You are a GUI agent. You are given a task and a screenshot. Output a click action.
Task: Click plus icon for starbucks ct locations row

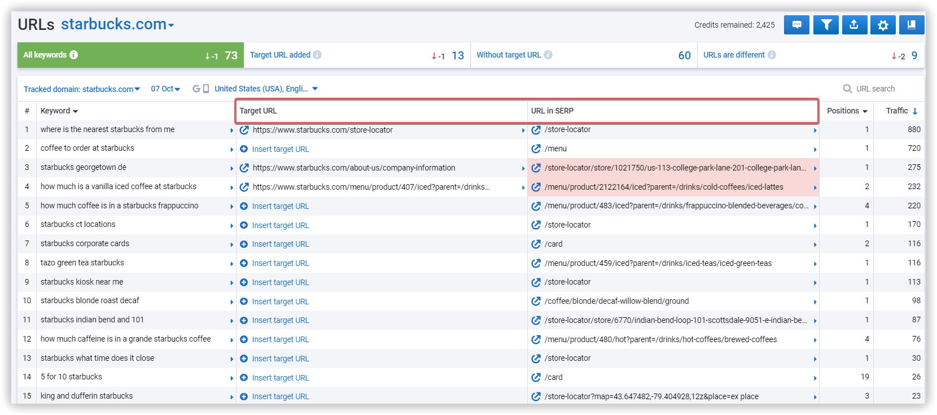244,225
